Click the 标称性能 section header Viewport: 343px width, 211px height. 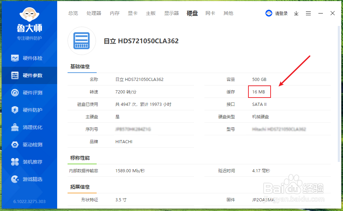pyautogui.click(x=80, y=158)
